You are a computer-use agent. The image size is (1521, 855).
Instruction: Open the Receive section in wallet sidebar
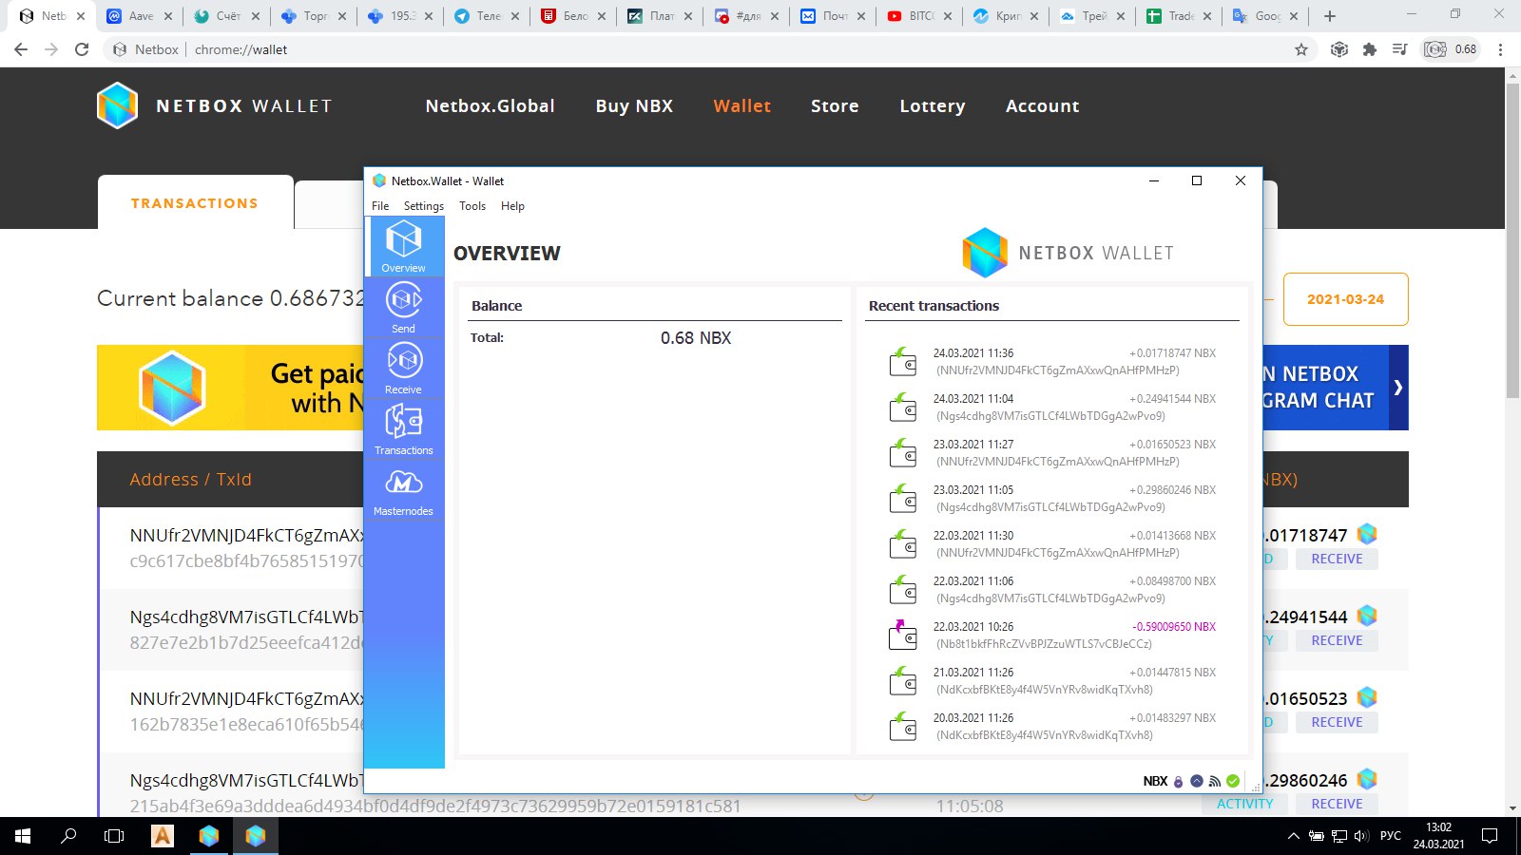(403, 369)
